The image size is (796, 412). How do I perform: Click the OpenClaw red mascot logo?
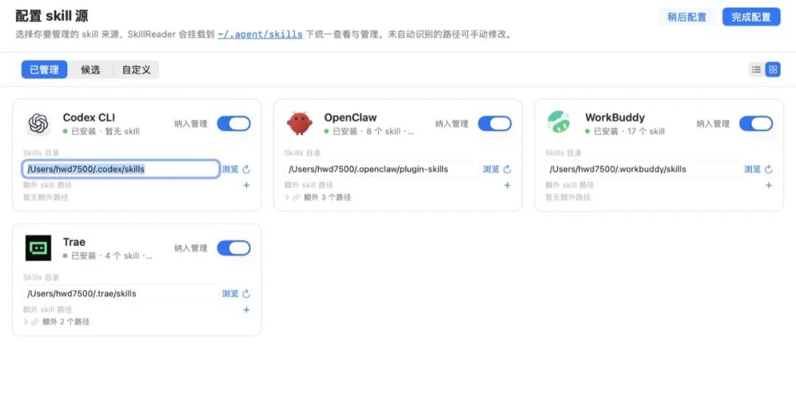coord(299,123)
